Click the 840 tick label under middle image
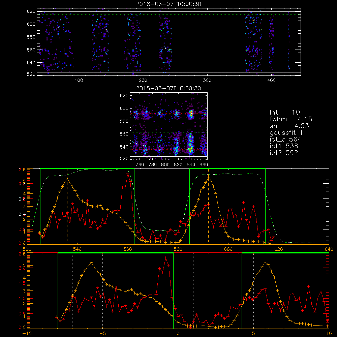Screen dimensions: 337x337 tap(191, 165)
